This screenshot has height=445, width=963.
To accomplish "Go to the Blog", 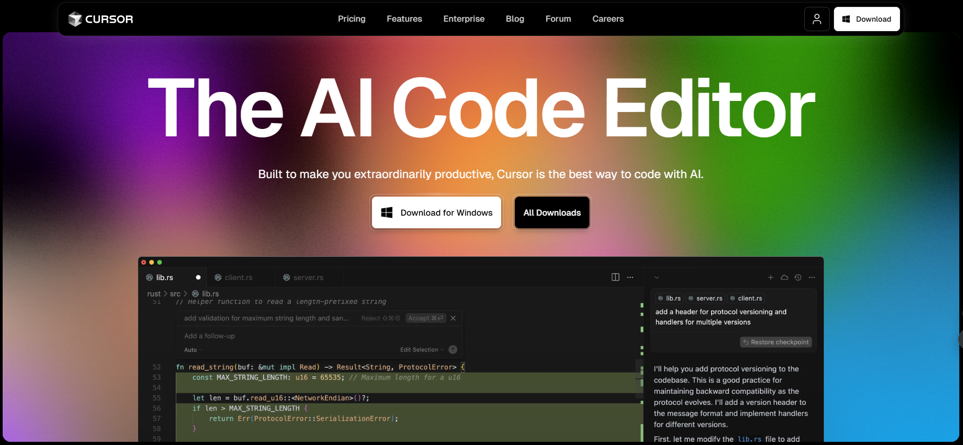I will click(x=515, y=19).
